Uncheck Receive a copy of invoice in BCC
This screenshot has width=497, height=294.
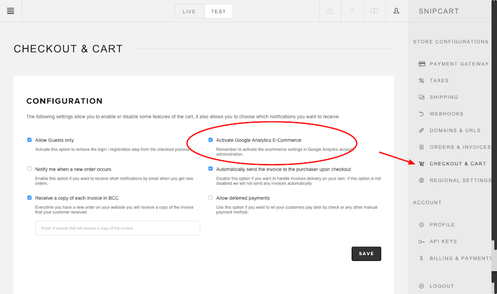click(29, 198)
